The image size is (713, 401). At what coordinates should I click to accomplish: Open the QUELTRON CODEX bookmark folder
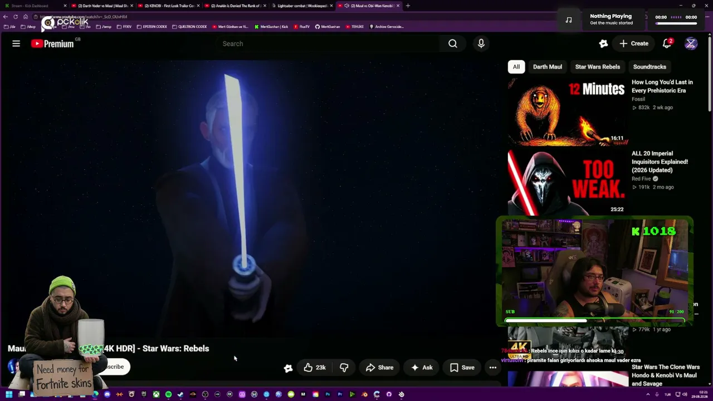(x=189, y=27)
